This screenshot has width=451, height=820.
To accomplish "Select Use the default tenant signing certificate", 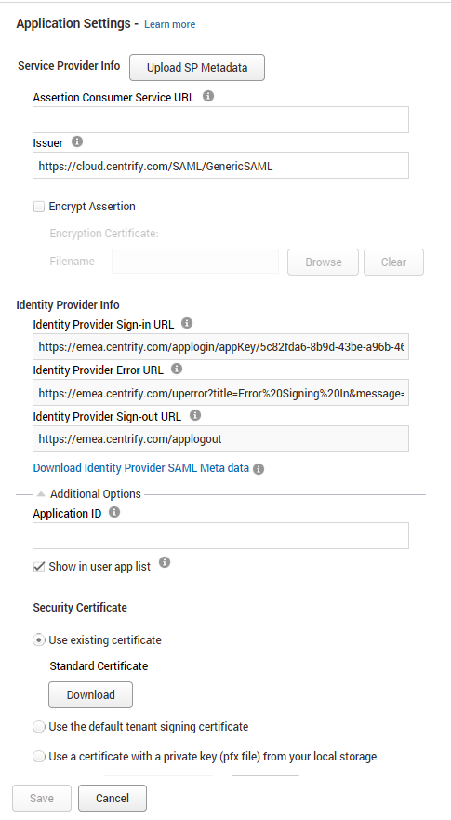I will click(x=39, y=726).
